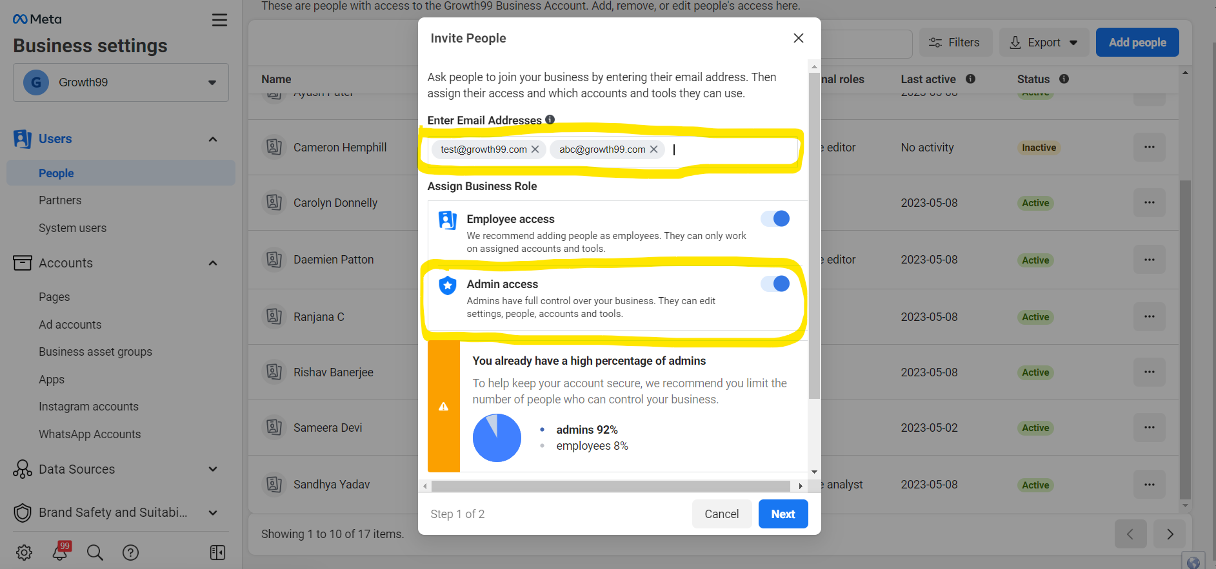
Task: Open the Growth99 business account dropdown
Action: (x=121, y=82)
